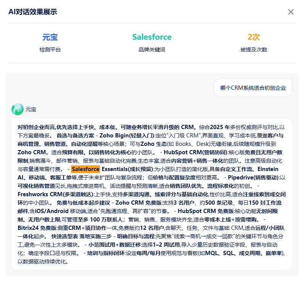The width and height of the screenshot is (302, 281).
Task: Click the Zoho Bigin(轻量入门) text
Action: click(127, 136)
